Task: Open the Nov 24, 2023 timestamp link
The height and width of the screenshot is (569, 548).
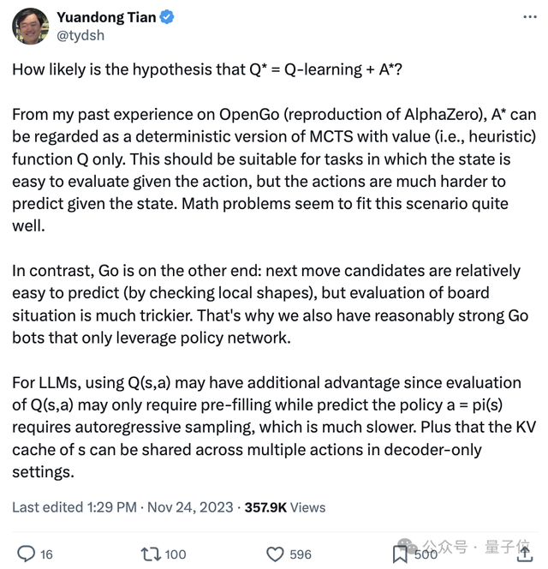Action: click(x=188, y=507)
